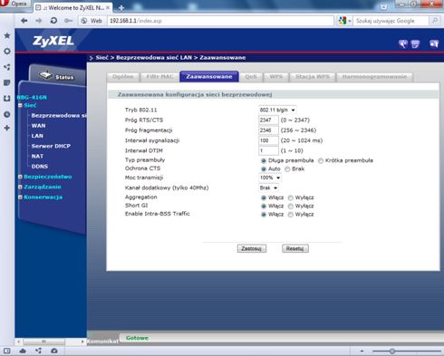Click the Opera Turbo icon in the status bar
Image resolution: width=444 pixels, height=356 pixels.
(x=54, y=351)
